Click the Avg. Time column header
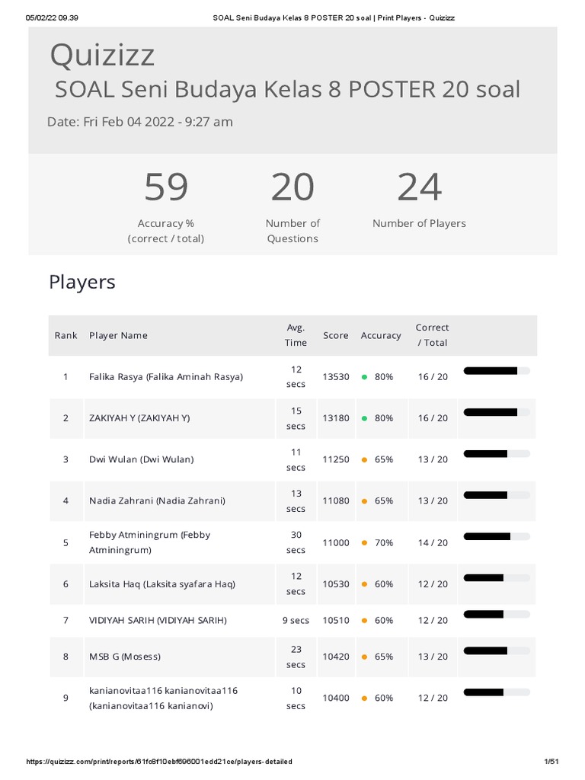This screenshot has width=585, height=780. click(x=296, y=335)
